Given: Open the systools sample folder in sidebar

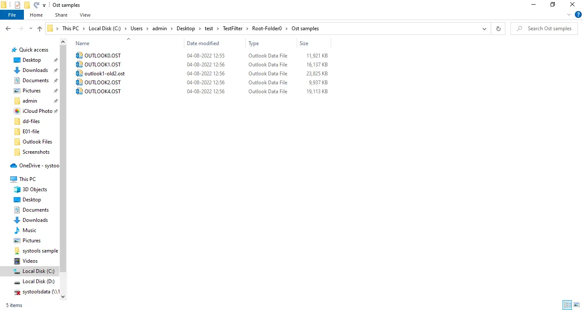Looking at the screenshot, I should coord(40,251).
